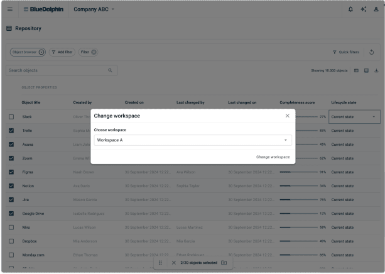385x274 pixels.
Task: Uncheck the Notion row checkbox
Action: pyautogui.click(x=11, y=186)
